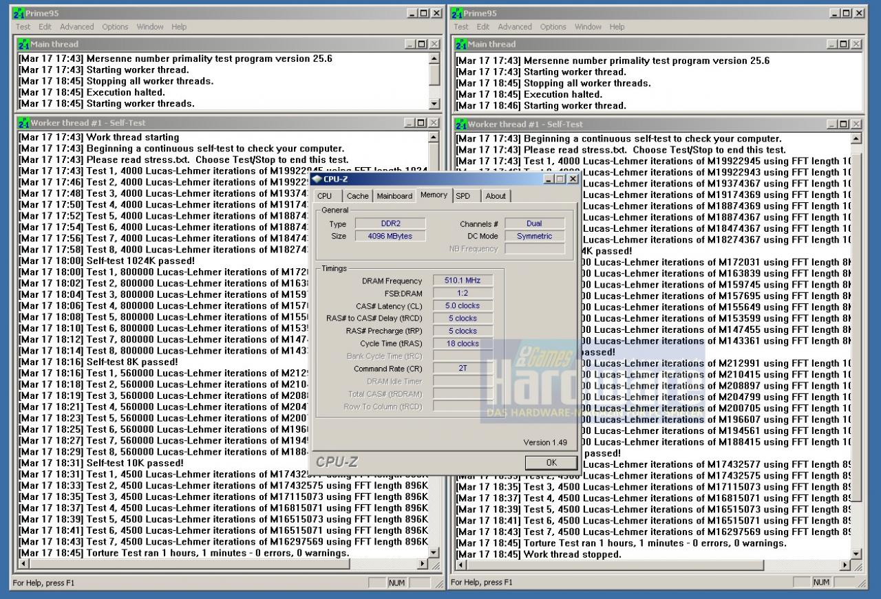Open Advanced menu in right Prime95 window
The height and width of the screenshot is (599, 881).
click(x=515, y=27)
